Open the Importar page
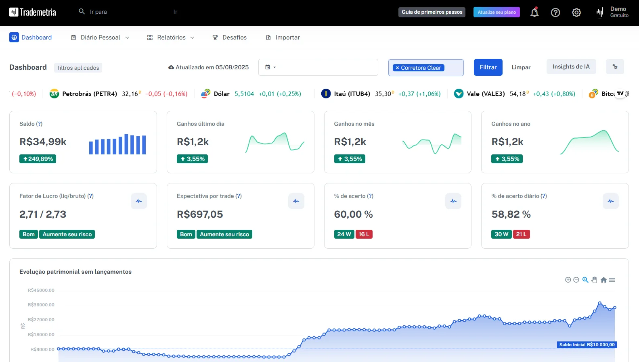The height and width of the screenshot is (362, 639). pyautogui.click(x=283, y=37)
